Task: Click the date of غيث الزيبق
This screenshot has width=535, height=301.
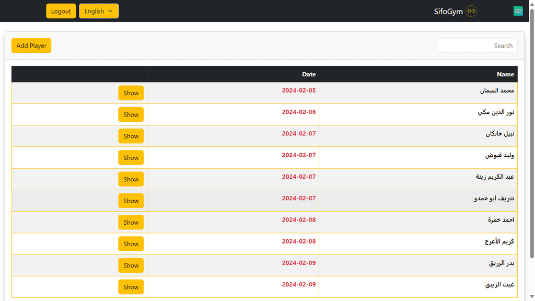Action: click(298, 284)
